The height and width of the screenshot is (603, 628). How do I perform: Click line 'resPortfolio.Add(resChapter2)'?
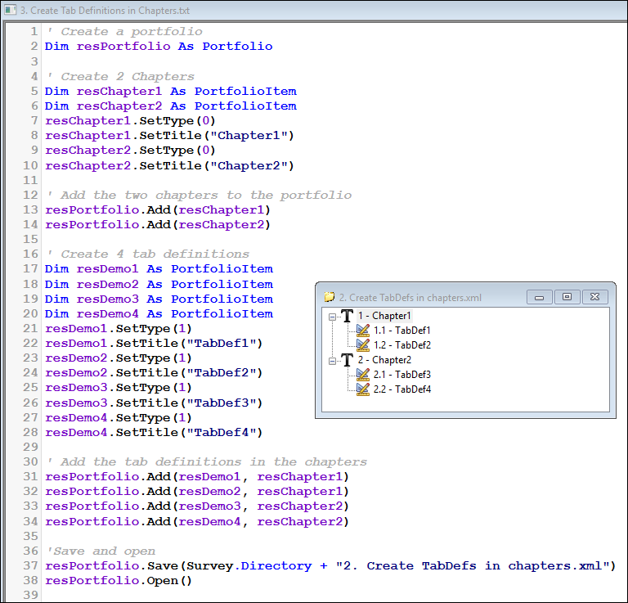click(158, 225)
